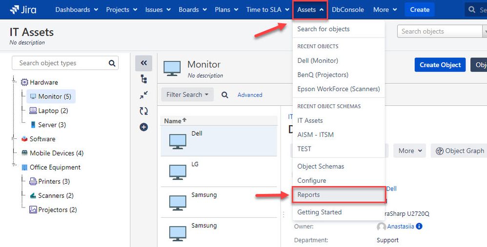Close the open Assets dropdown menu

point(310,10)
